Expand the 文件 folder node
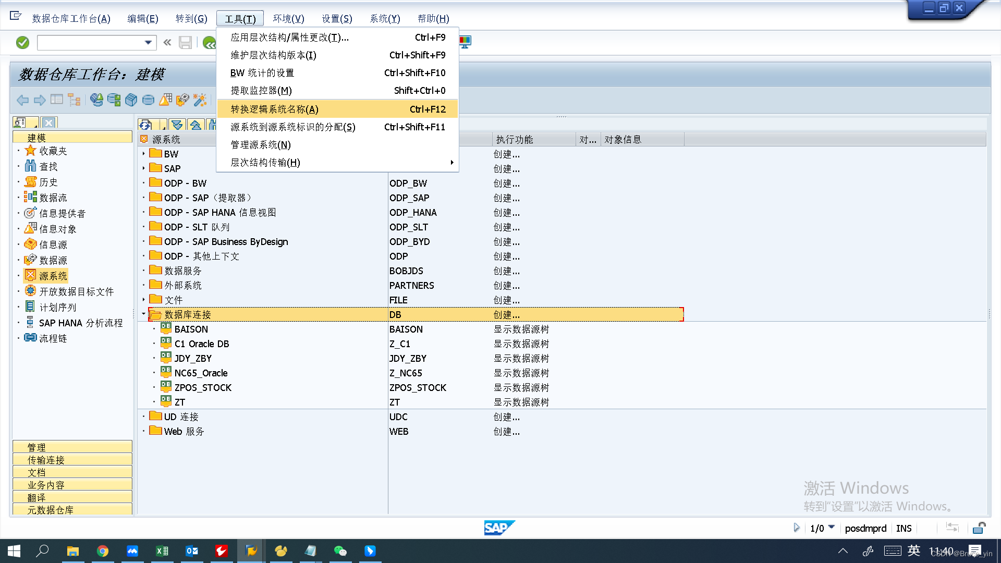 click(x=143, y=300)
